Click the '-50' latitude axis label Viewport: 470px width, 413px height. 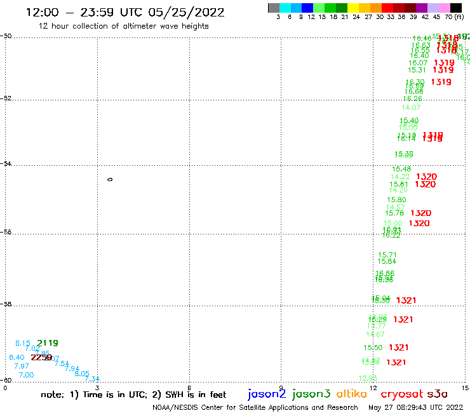[x=6, y=36]
